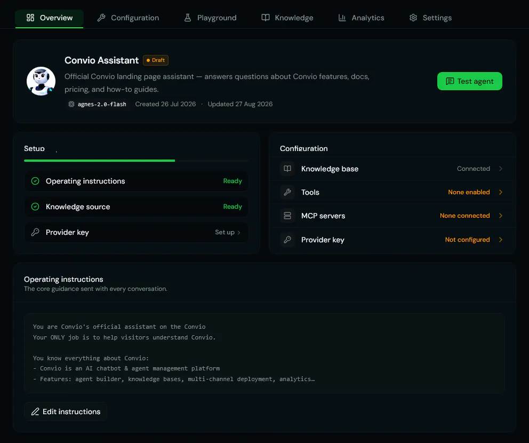Click the Ready status for Operating instructions

(x=233, y=181)
